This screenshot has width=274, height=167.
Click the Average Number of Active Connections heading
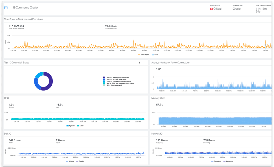[170, 63]
